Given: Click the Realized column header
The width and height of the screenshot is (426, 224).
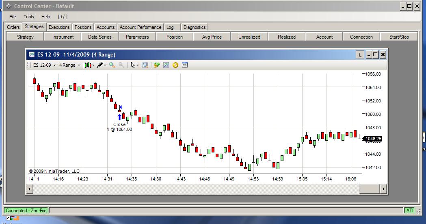Looking at the screenshot, I should pos(287,37).
